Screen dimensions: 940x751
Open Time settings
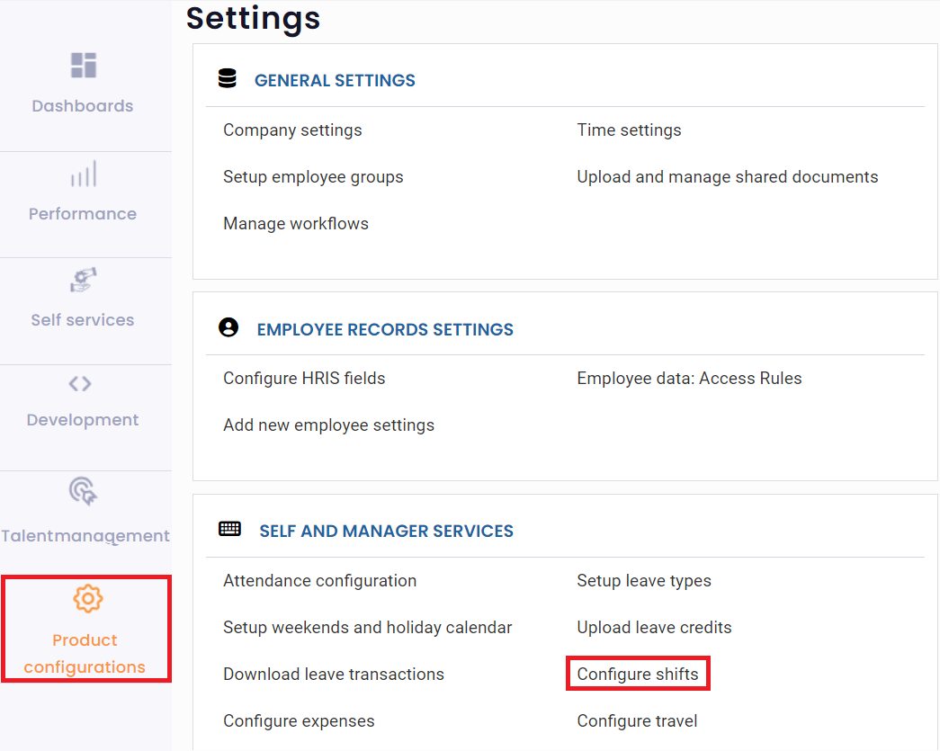(x=629, y=130)
